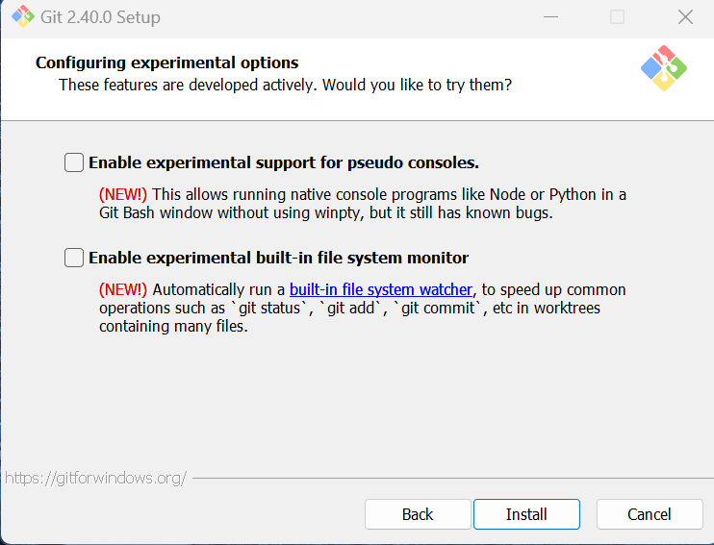Click the pseudo consoles description about winpty
The height and width of the screenshot is (545, 714).
[363, 204]
